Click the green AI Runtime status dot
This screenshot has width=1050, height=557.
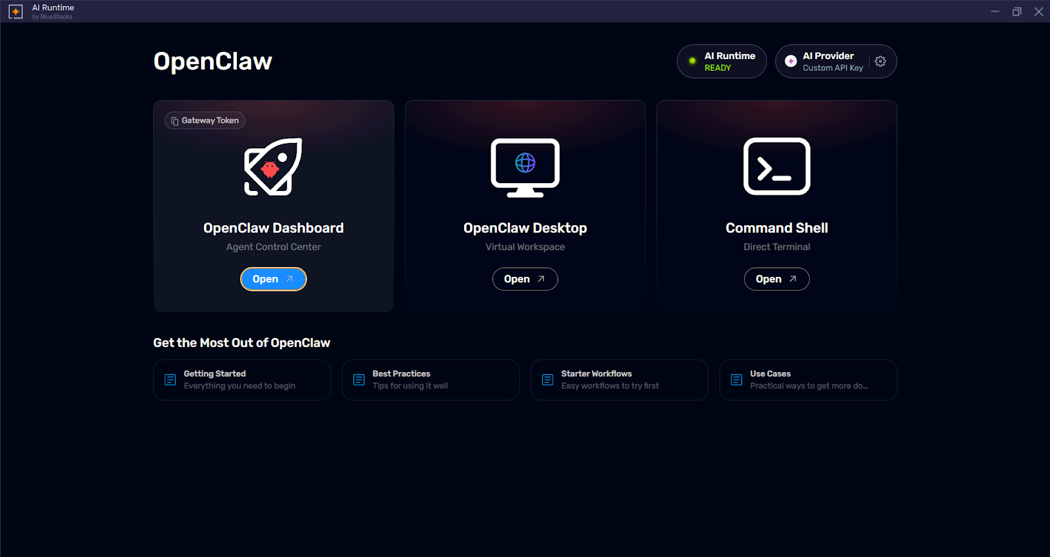tap(692, 61)
